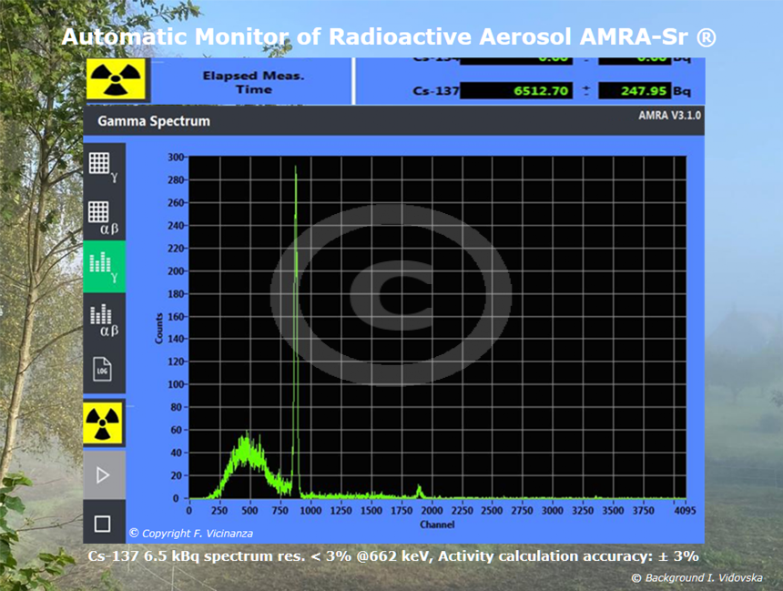The width and height of the screenshot is (783, 591).
Task: Click the Automatic Monitor of Radioactive Aerosol title
Action: (389, 37)
